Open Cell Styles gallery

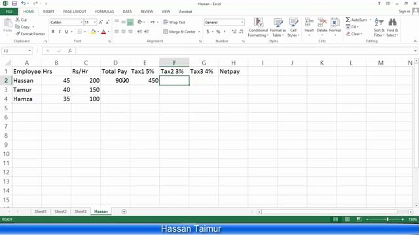[x=293, y=27]
